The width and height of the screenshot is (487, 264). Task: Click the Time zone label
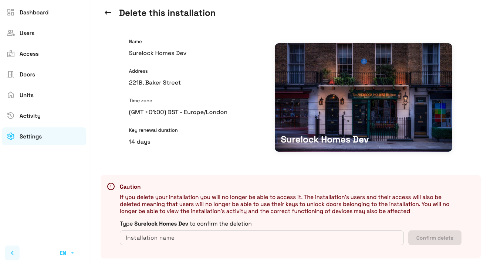(141, 101)
